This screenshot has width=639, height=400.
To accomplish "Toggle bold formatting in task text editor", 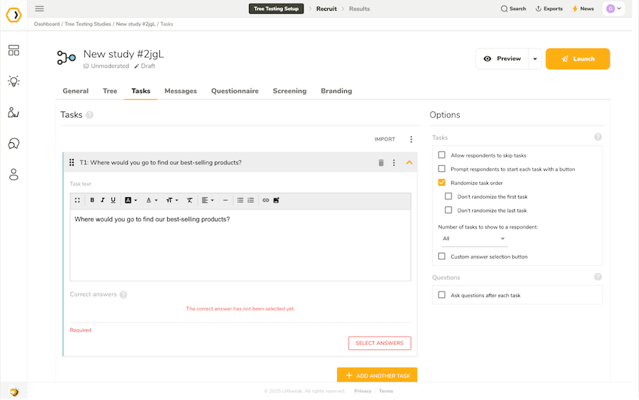I will [92, 200].
